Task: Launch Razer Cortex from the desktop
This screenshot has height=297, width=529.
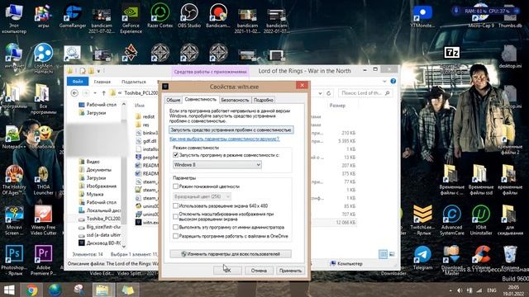Action: pyautogui.click(x=160, y=16)
